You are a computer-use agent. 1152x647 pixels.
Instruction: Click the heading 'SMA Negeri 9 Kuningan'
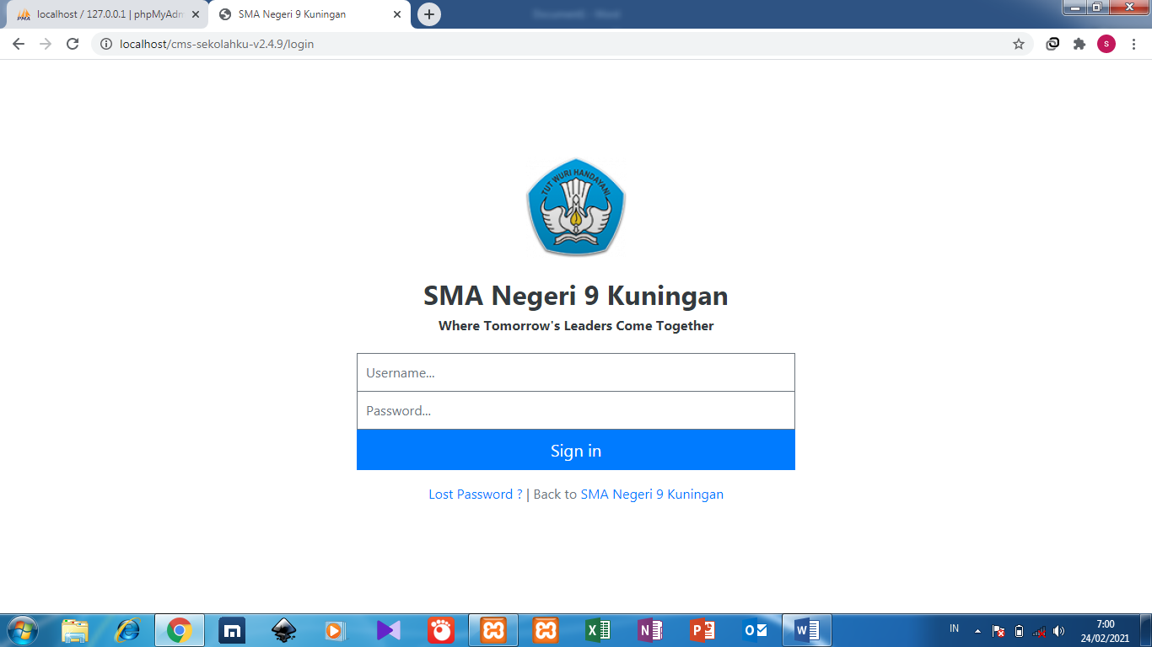[x=576, y=296]
